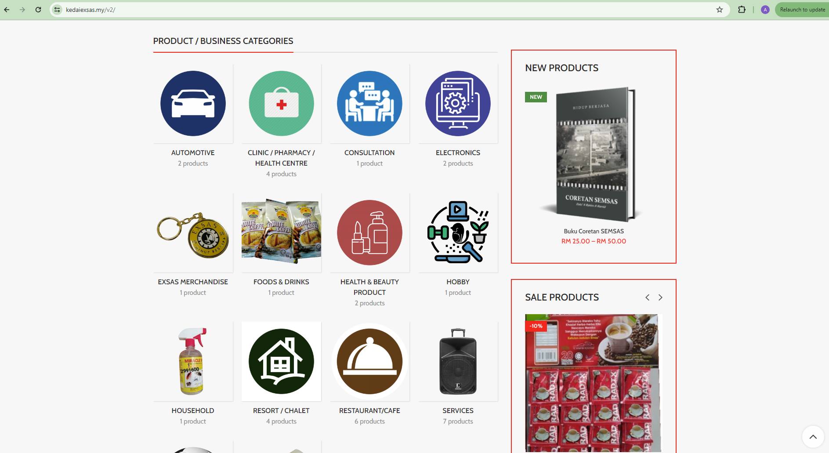Click the CONSULTATION category title
The height and width of the screenshot is (453, 829).
[369, 152]
